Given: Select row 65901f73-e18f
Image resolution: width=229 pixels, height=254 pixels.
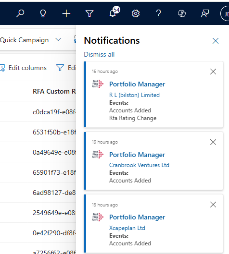Looking at the screenshot, I should click(x=54, y=172).
